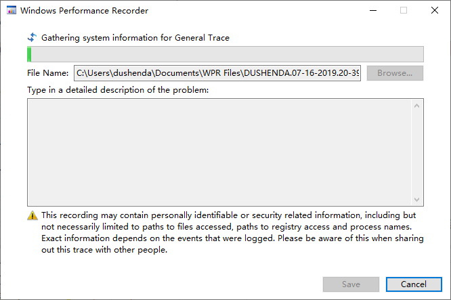The width and height of the screenshot is (451, 300).
Task: Click the description box scroll-down arrow
Action: pyautogui.click(x=418, y=199)
